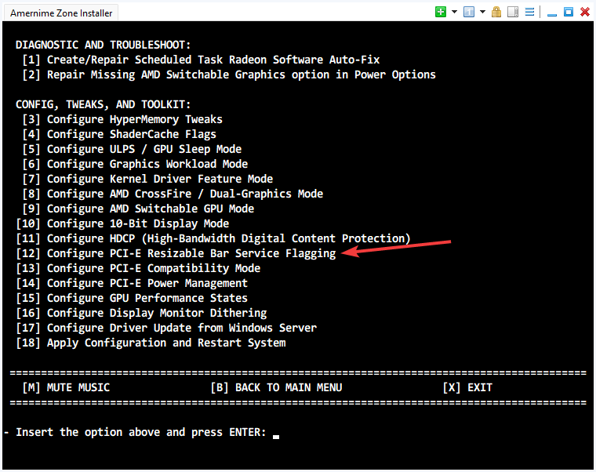Click '[16] Configure Display Monitor Dithering'

click(141, 313)
